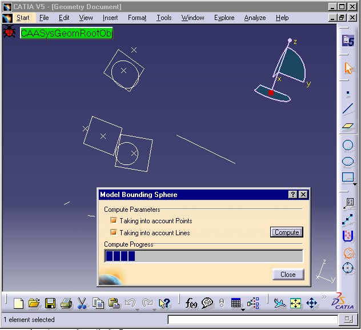This screenshot has height=330, width=361.
Task: Select the arrow Select tool
Action: click(x=348, y=68)
